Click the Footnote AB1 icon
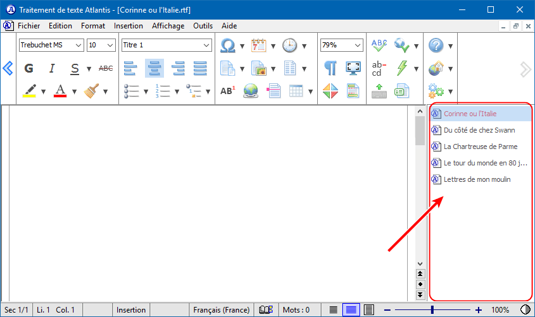The height and width of the screenshot is (317, 535). tap(227, 90)
